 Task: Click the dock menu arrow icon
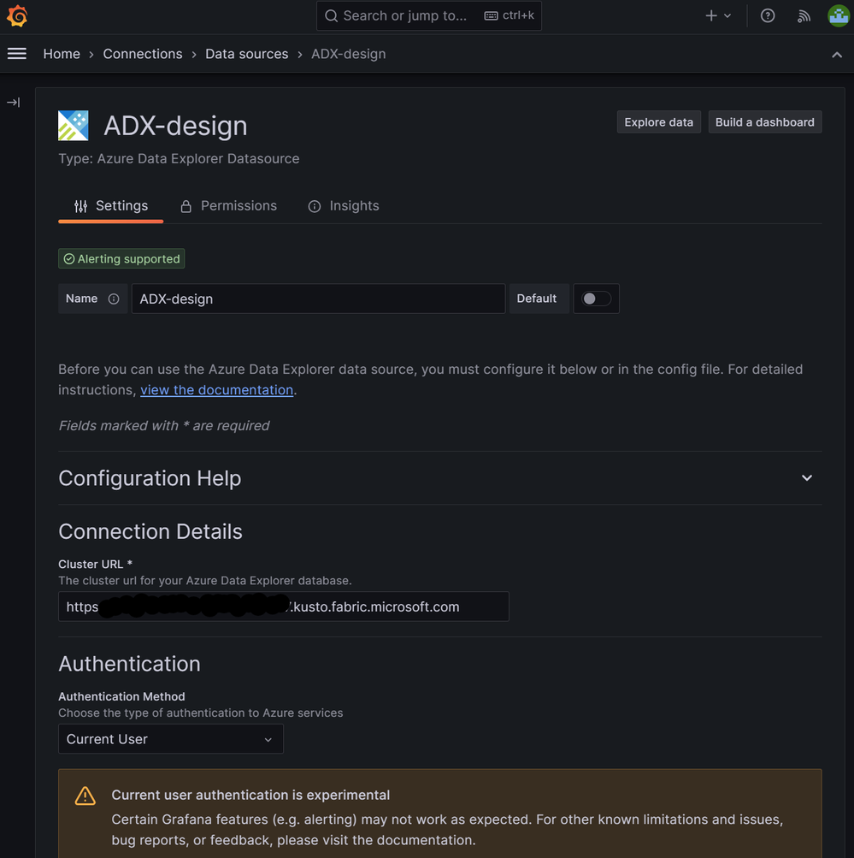tap(13, 103)
